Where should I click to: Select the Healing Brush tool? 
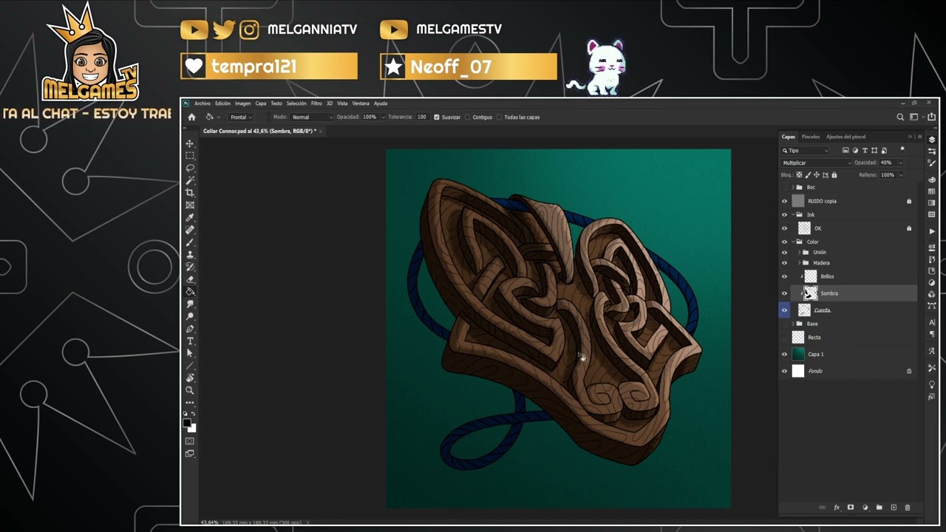click(190, 230)
